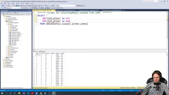Expand the System Databases folder
The height and width of the screenshot is (95, 169).
pyautogui.click(x=5, y=18)
